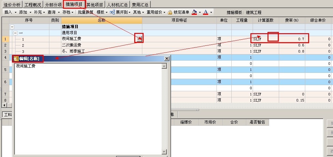Open the 模板 dropdown menu
Viewport: 333px width, 157px height.
click(102, 12)
